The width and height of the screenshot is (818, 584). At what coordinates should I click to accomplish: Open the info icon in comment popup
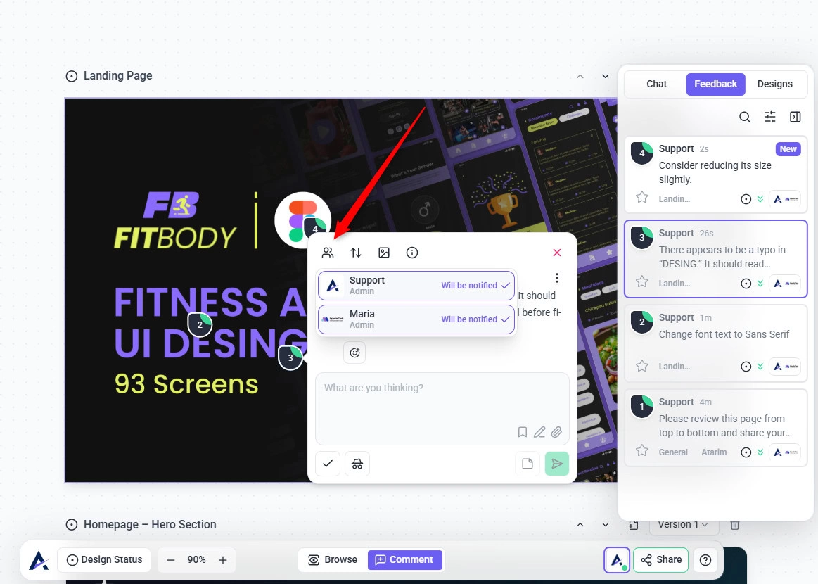[412, 253]
